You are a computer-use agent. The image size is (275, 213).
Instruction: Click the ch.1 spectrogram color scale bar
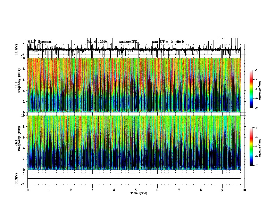[x=251, y=89]
